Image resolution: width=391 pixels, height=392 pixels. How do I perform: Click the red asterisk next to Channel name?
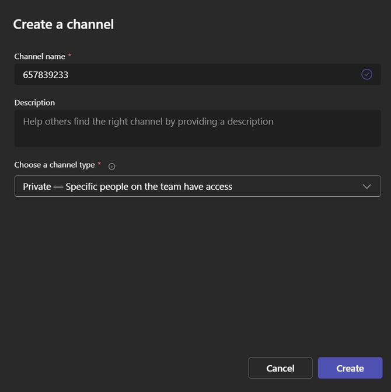click(x=69, y=56)
